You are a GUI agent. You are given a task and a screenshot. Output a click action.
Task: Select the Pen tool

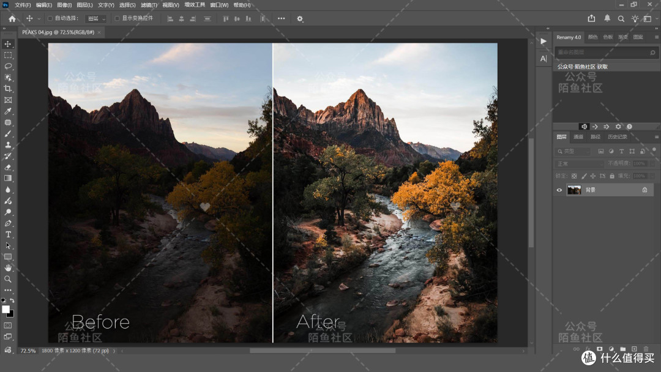(x=8, y=223)
